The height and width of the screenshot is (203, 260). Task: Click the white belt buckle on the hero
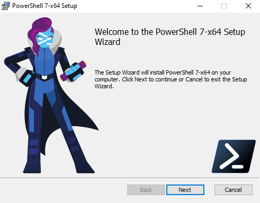point(44,77)
